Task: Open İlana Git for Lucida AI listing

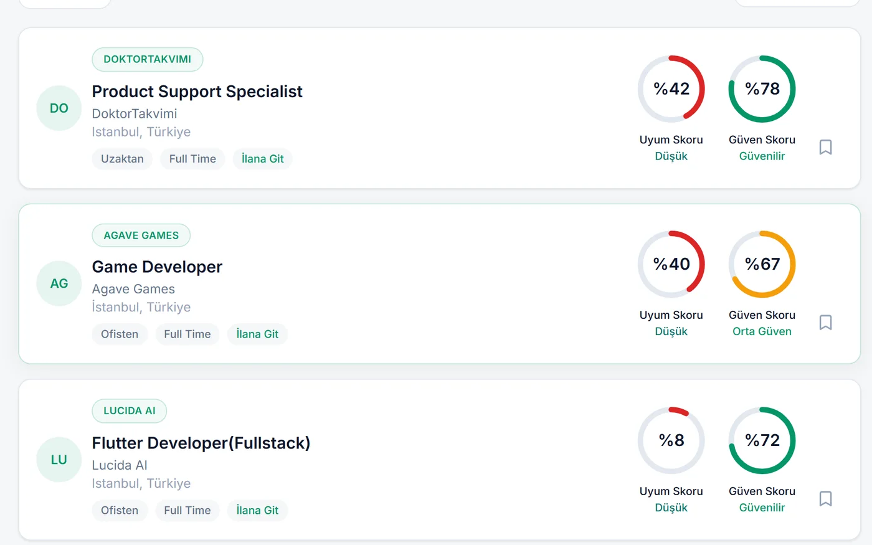Action: coord(257,510)
